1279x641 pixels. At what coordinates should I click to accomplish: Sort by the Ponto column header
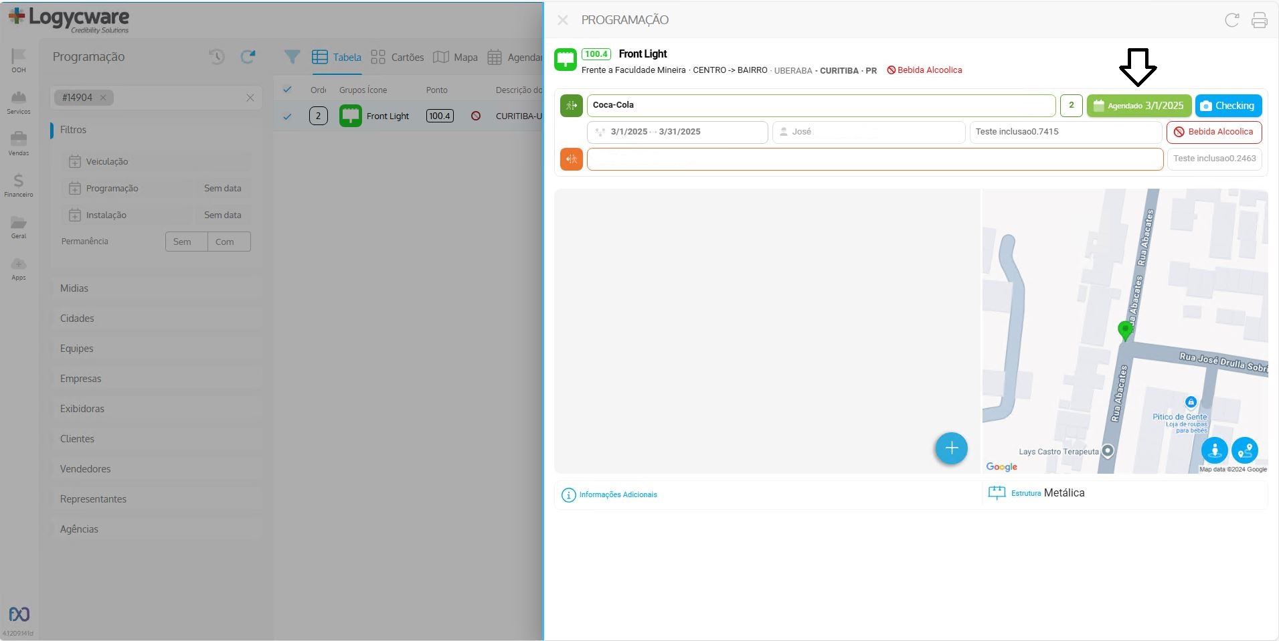436,90
